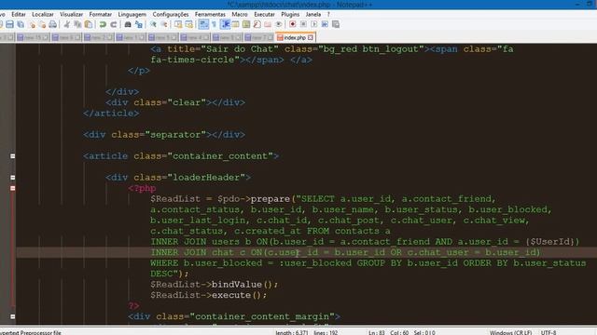
Task: Open the Editar menu
Action: pos(19,14)
